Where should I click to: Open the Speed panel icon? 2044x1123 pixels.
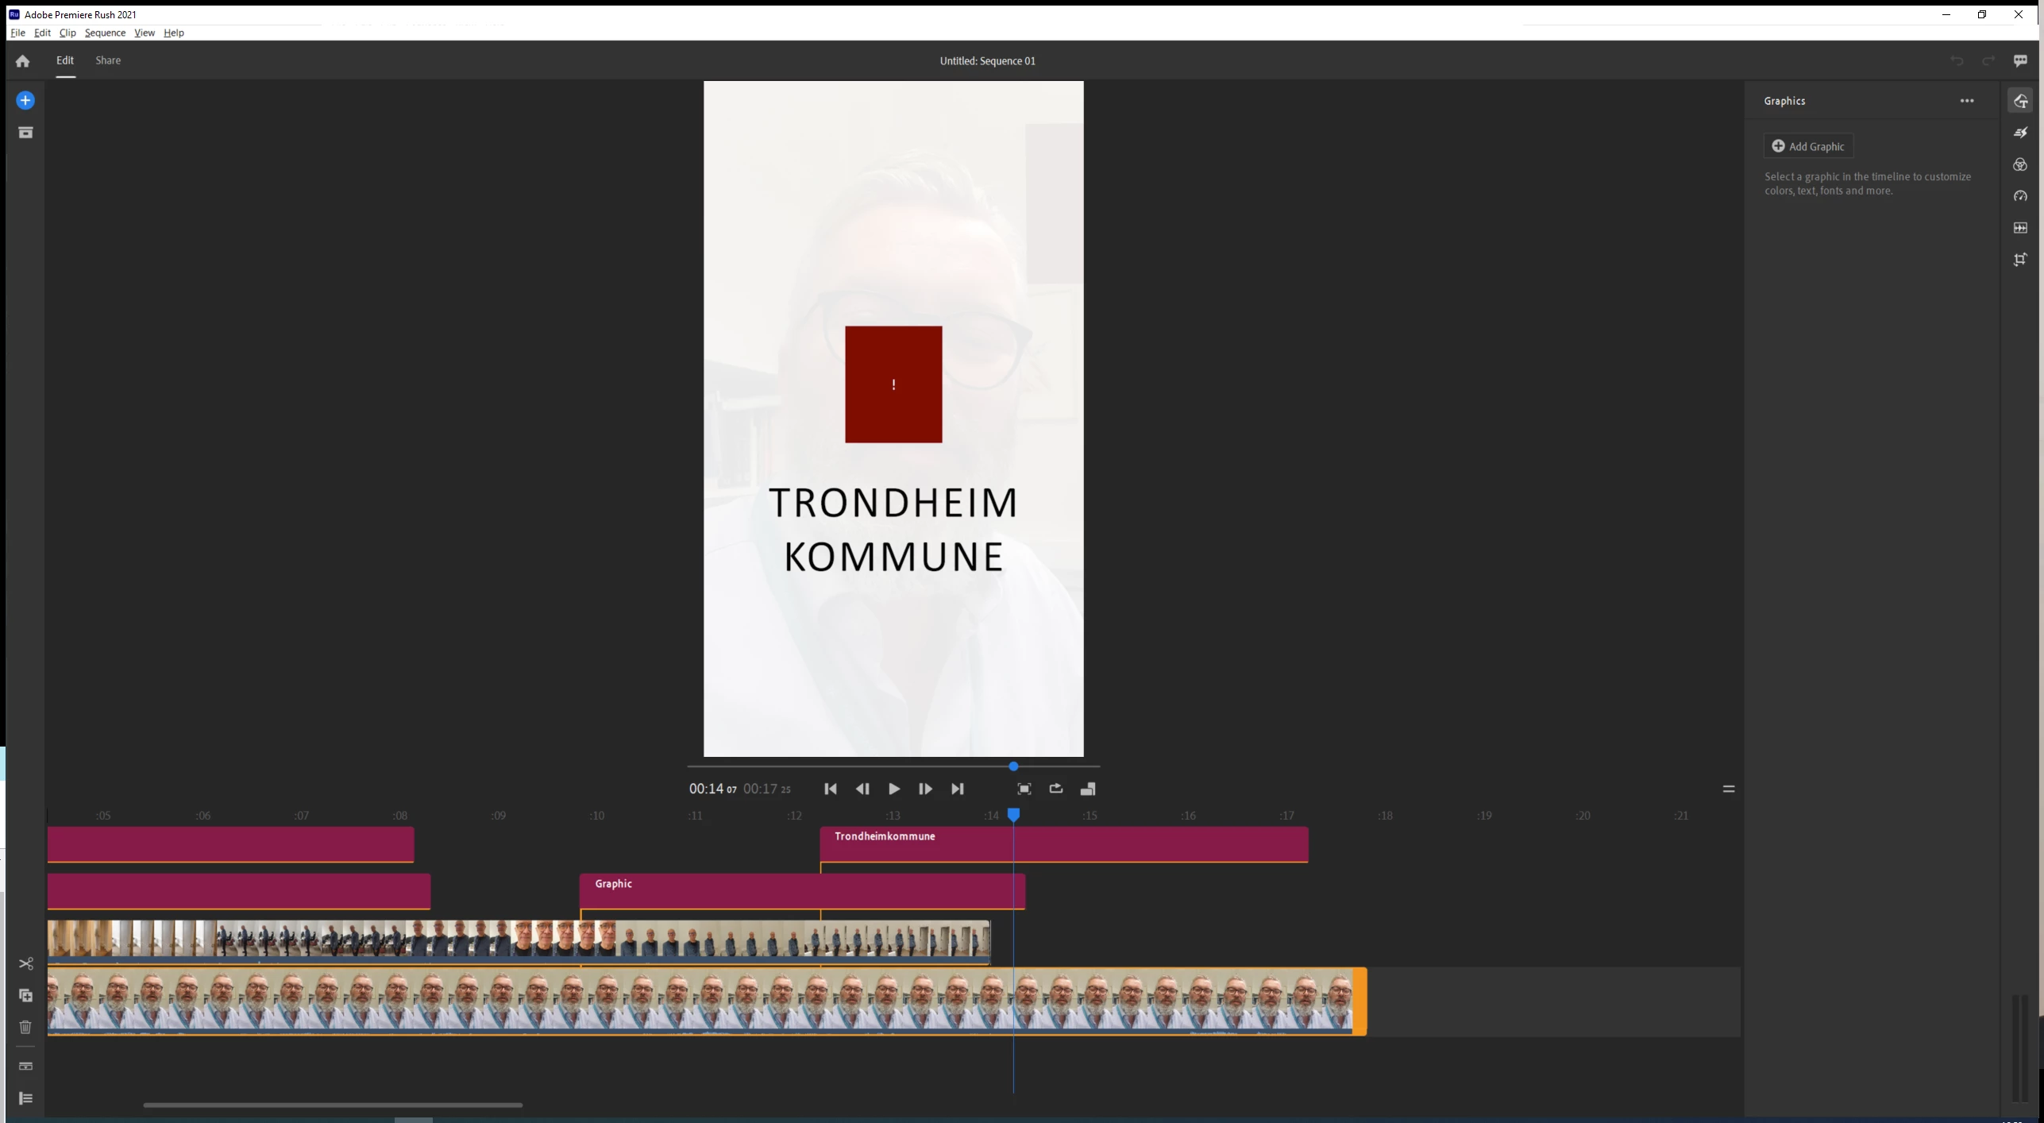pyautogui.click(x=2020, y=196)
